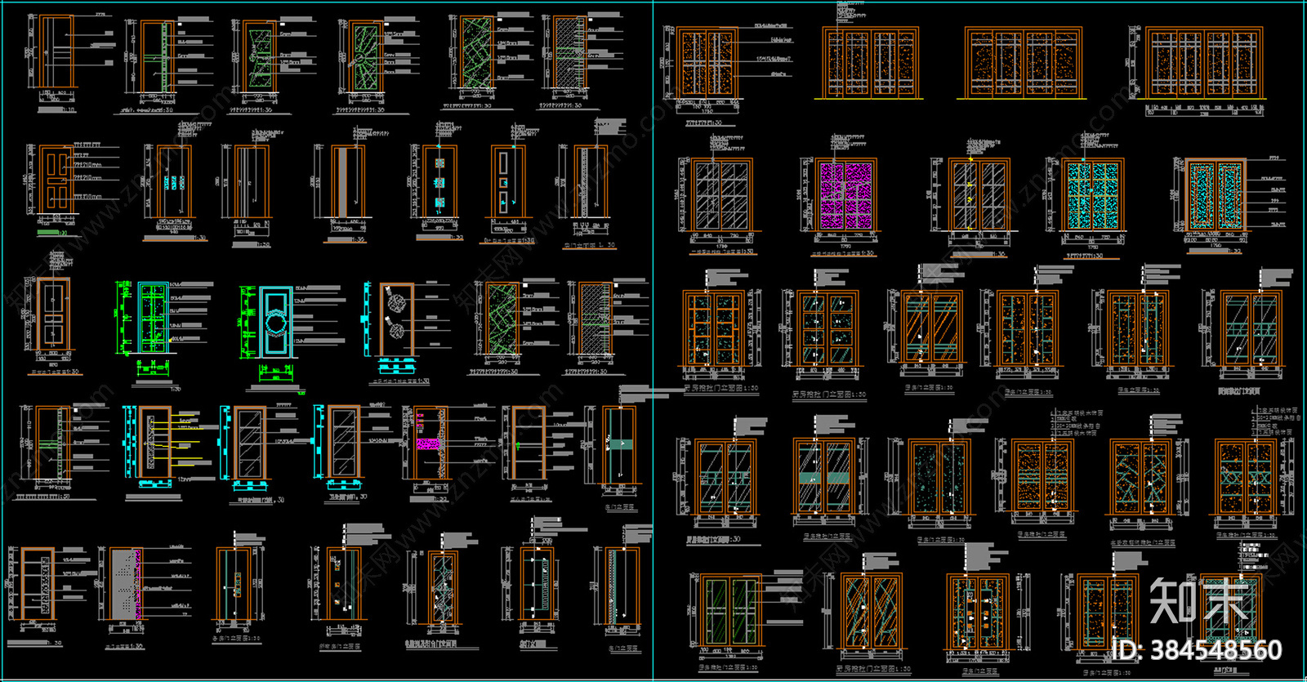Viewport: 1307px width, 682px height.
Task: Select the black glass teal-speckled double door
Action: (x=940, y=478)
